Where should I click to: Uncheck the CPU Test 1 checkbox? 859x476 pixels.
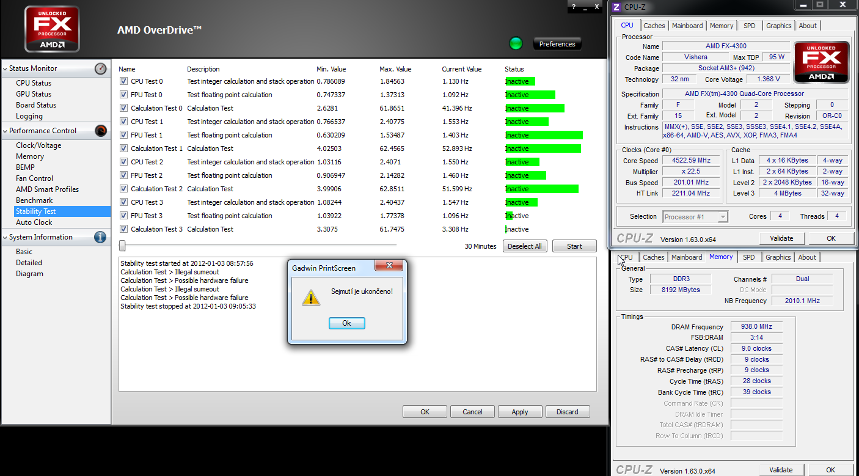(124, 122)
